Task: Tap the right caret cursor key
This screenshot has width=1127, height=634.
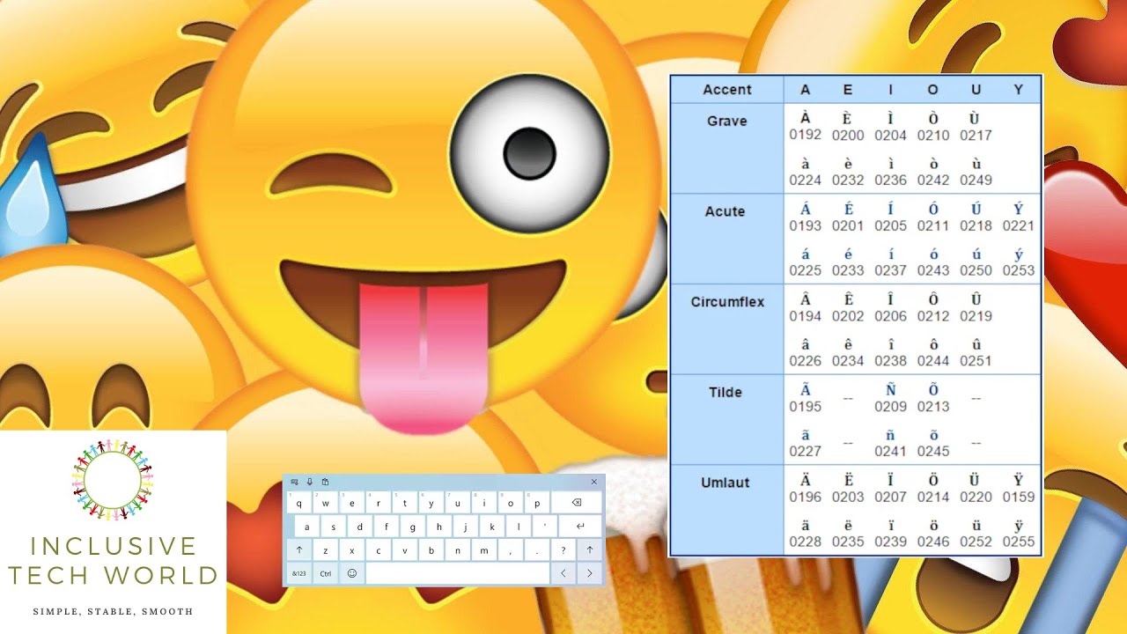Action: point(590,573)
